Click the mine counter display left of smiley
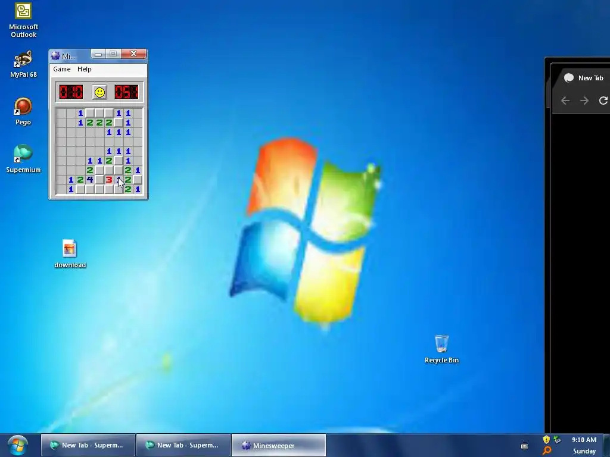The width and height of the screenshot is (610, 457). pos(71,92)
